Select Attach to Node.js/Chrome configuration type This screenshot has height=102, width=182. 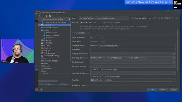coord(55,22)
